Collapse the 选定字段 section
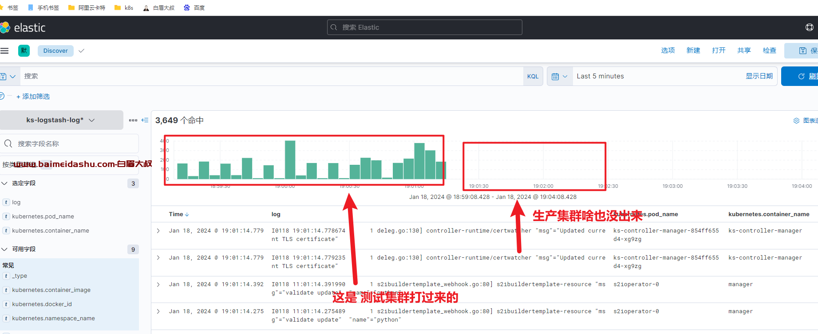 pyautogui.click(x=4, y=183)
